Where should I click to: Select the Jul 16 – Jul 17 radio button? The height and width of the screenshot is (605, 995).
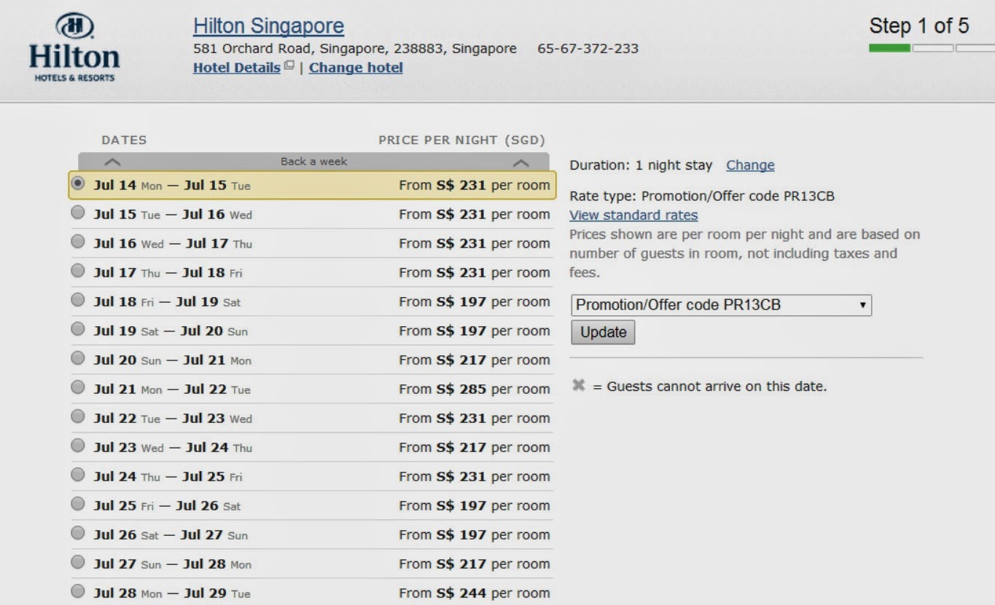(78, 242)
